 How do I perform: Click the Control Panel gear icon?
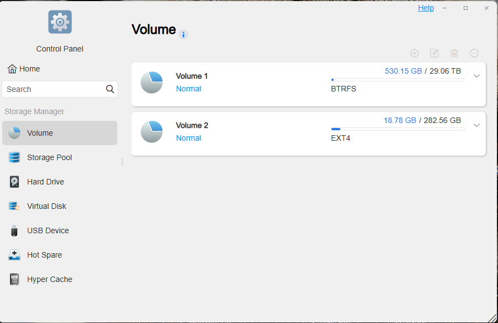coord(60,22)
